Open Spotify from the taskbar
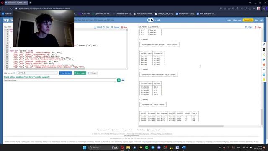Screen dimensions: 268x151 147,148
